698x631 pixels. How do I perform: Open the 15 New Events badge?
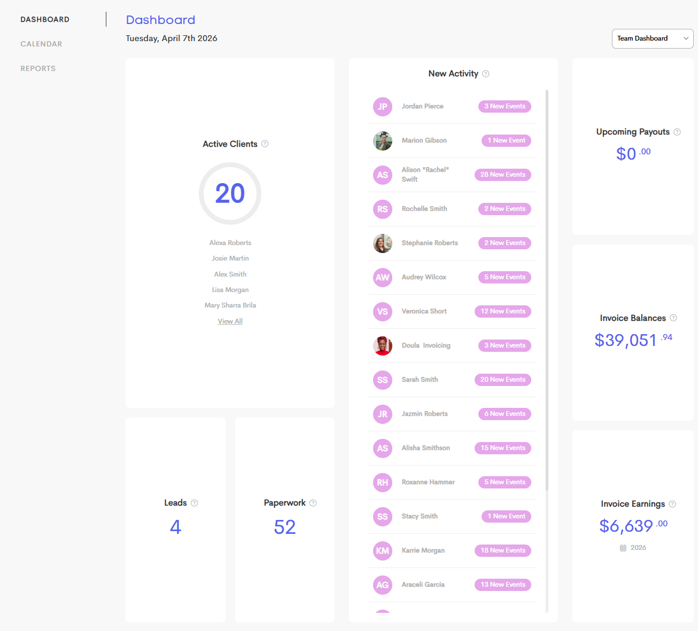click(503, 448)
